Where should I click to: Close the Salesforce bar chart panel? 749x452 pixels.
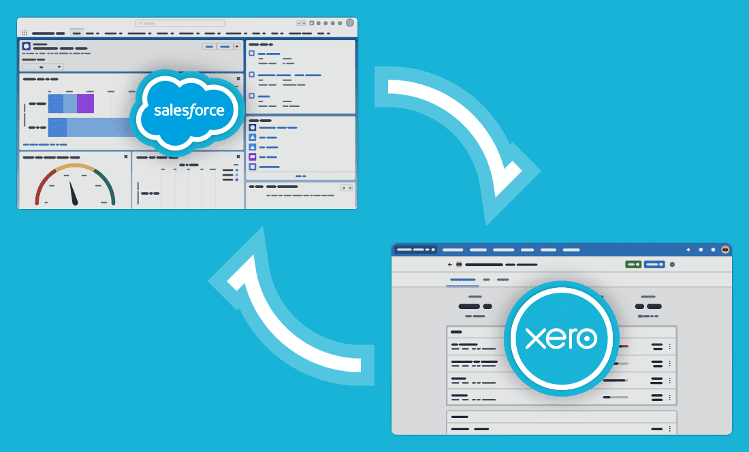[x=238, y=79]
